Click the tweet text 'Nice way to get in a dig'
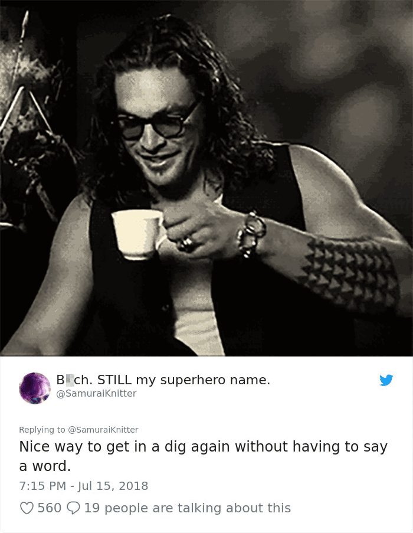413x533 pixels. [x=102, y=447]
